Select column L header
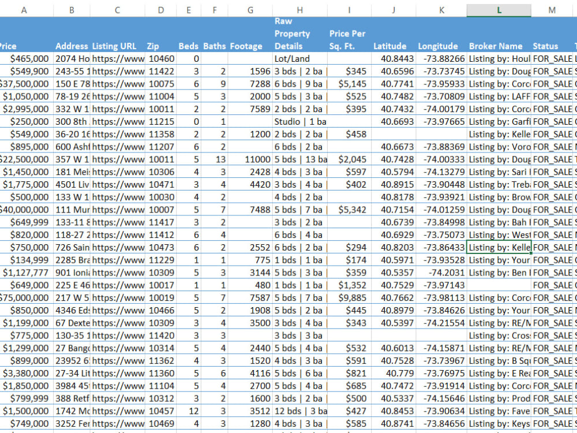577x433 pixels. (x=499, y=10)
